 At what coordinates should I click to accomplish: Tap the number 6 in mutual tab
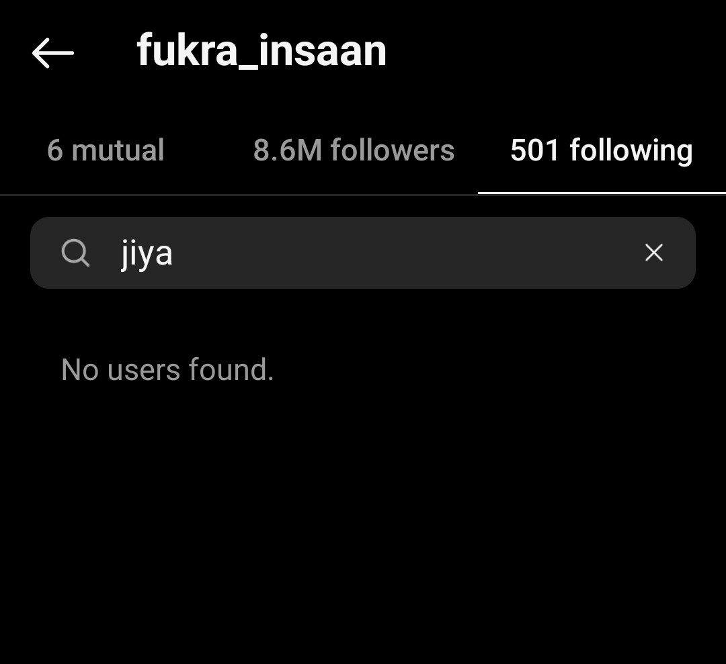[54, 151]
